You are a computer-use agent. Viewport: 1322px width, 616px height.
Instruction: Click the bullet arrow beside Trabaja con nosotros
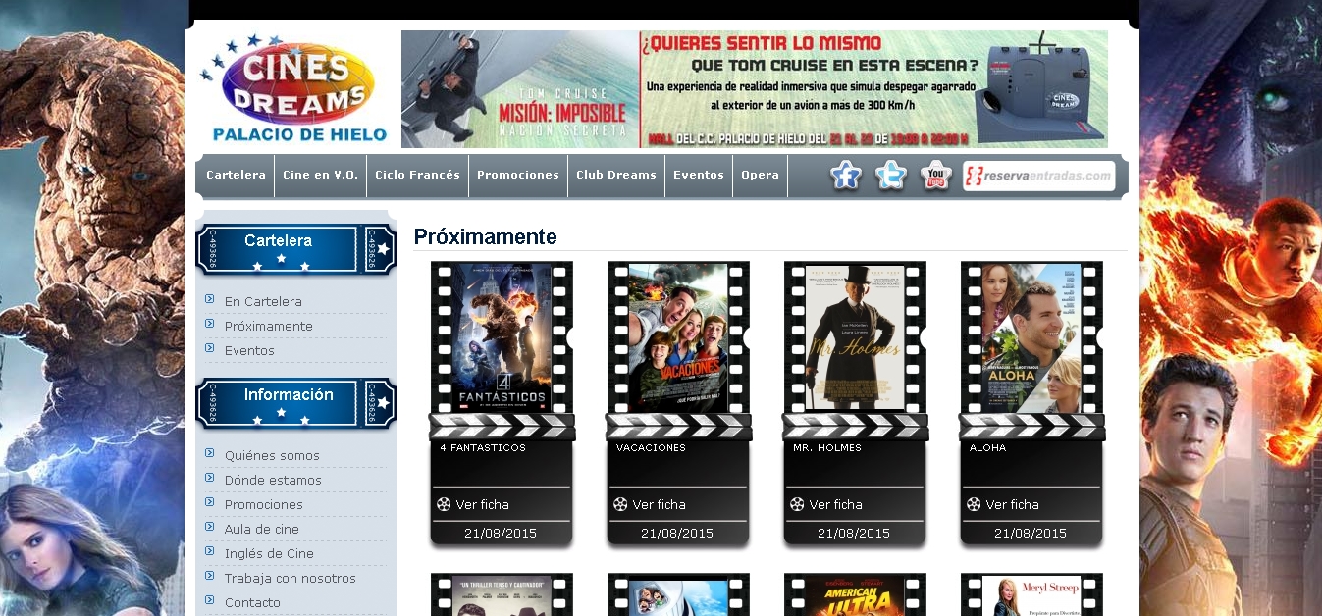pyautogui.click(x=210, y=576)
